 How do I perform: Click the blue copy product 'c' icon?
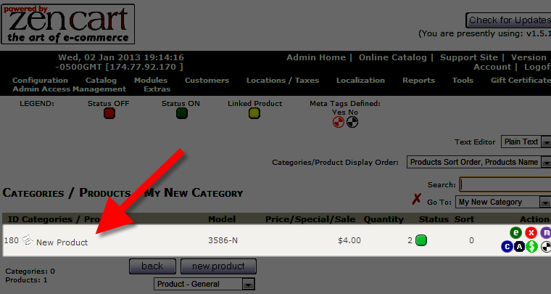click(x=507, y=247)
